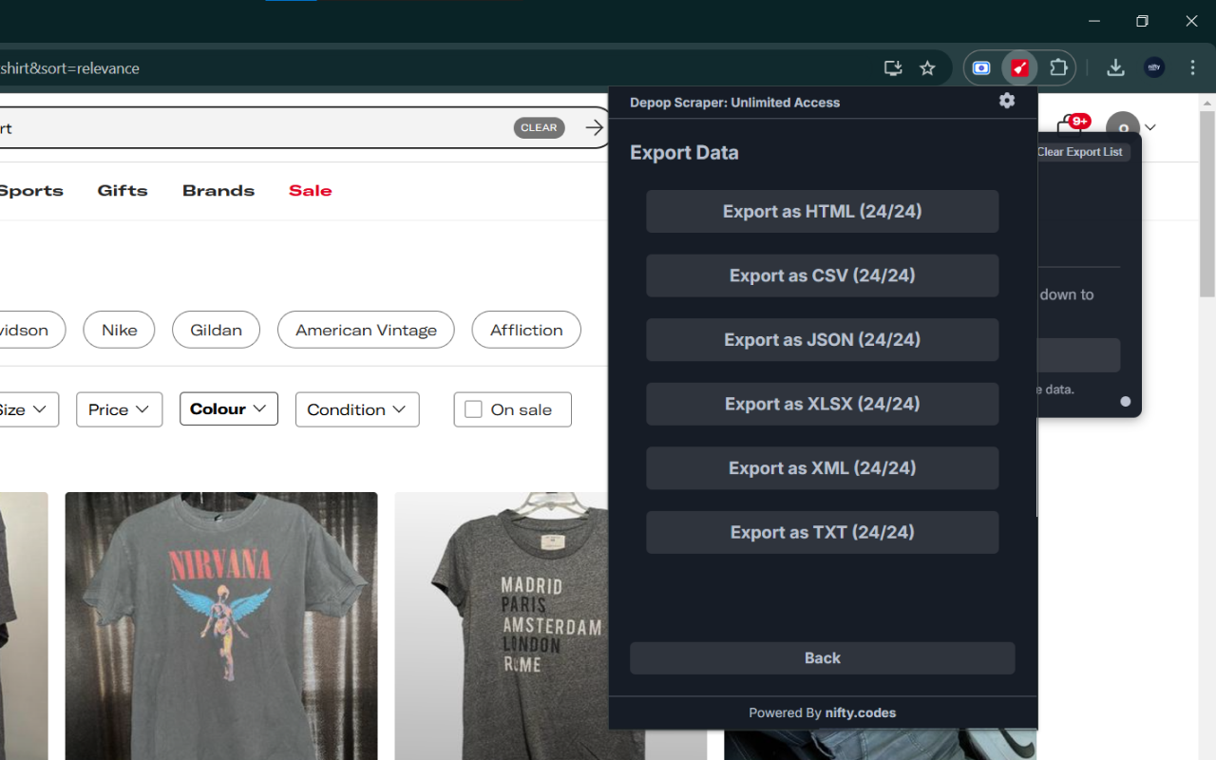Export data as XLSX (24/24)
This screenshot has width=1216, height=760.
coord(823,404)
